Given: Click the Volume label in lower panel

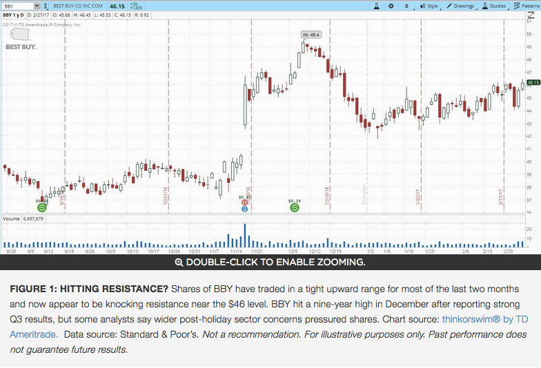Looking at the screenshot, I should click(x=11, y=219).
